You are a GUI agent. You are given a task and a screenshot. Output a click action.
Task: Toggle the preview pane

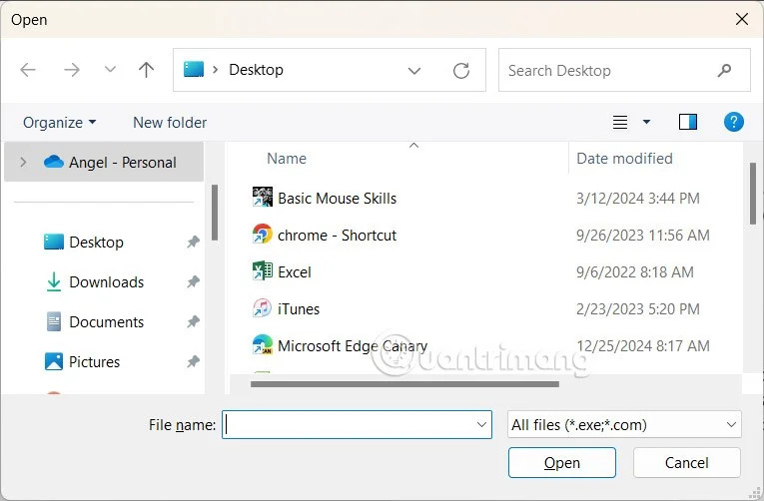[688, 122]
